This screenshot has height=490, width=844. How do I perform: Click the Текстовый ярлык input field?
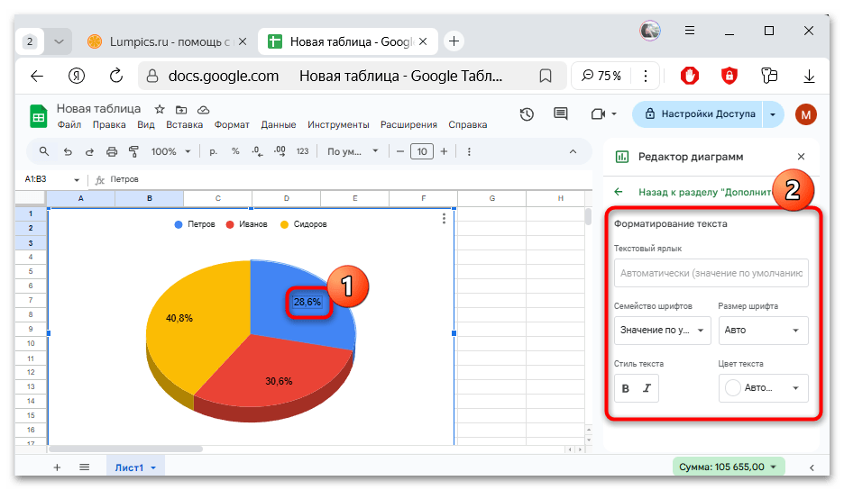click(711, 273)
